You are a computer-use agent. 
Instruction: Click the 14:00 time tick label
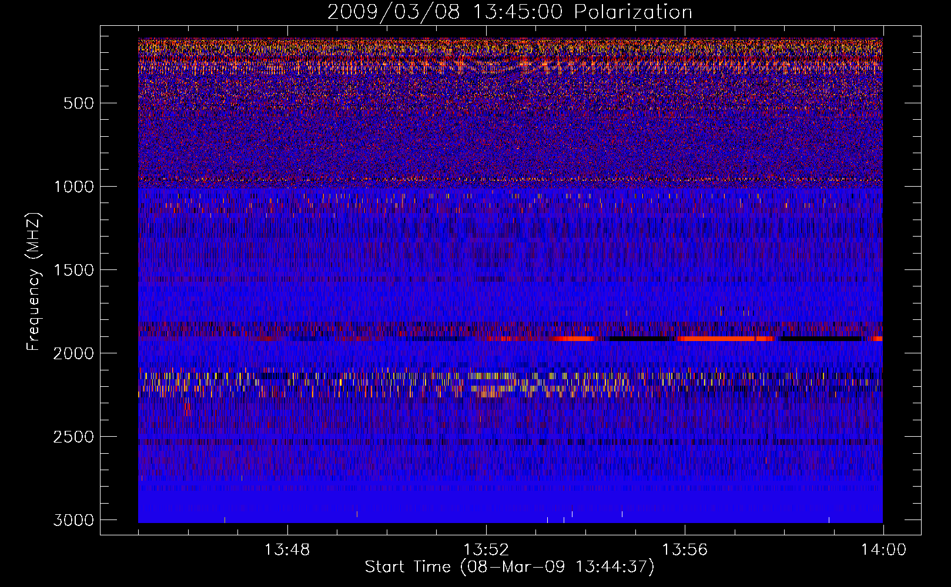(x=883, y=550)
